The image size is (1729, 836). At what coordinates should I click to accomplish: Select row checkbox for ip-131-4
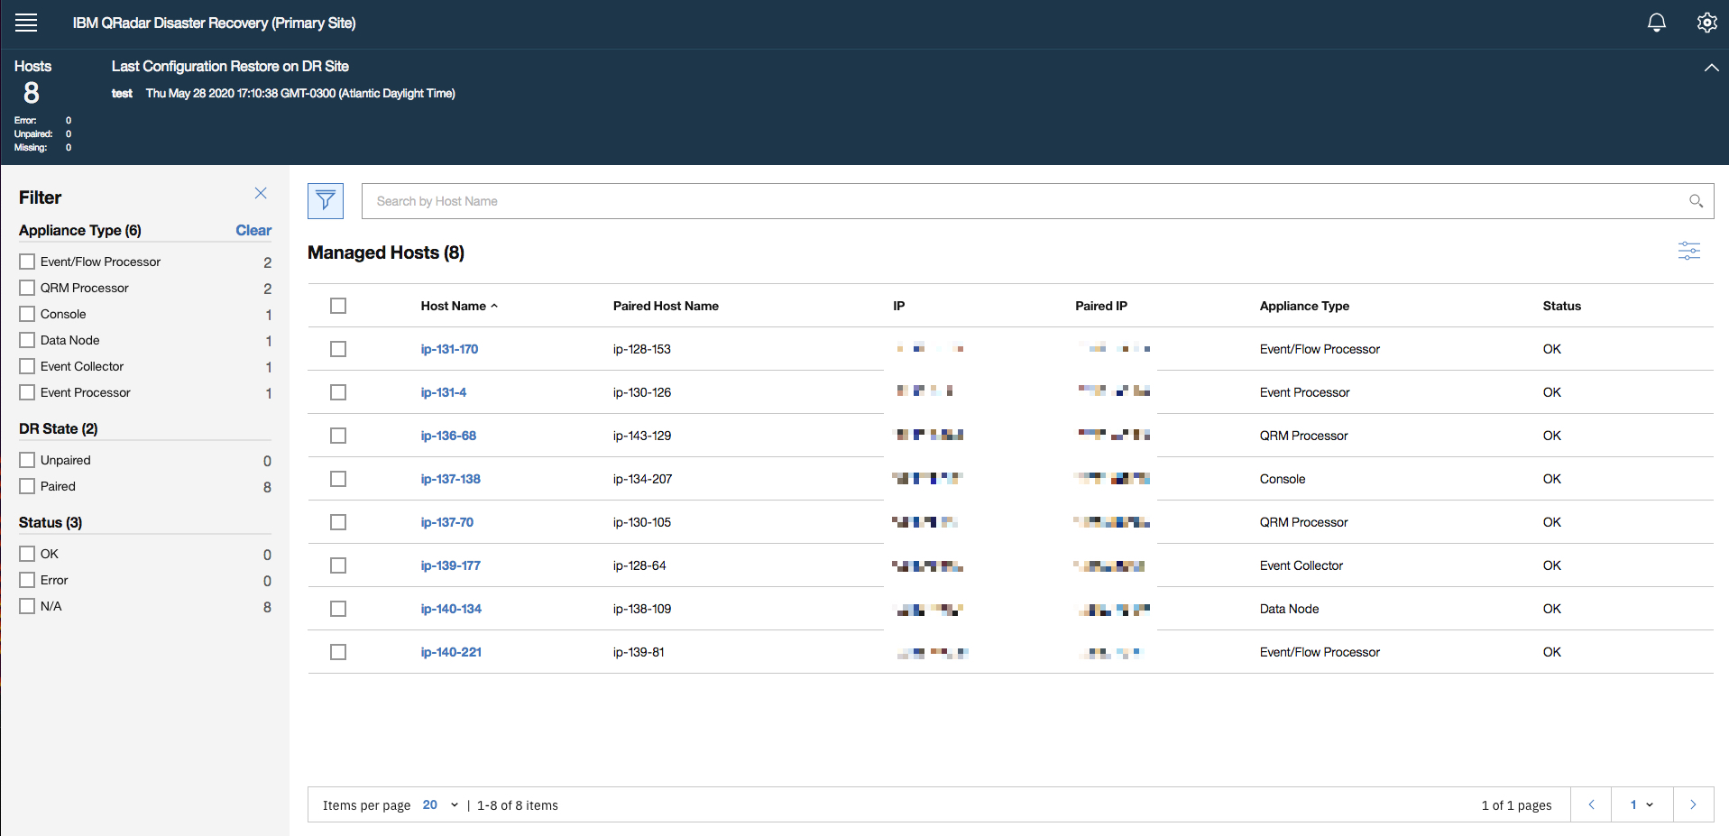[x=338, y=392]
